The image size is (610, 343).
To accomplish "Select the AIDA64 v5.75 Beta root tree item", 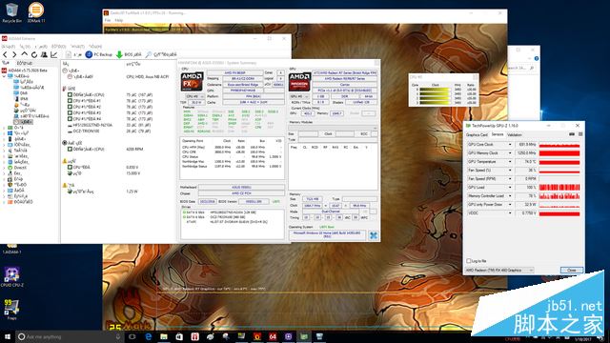I will point(24,71).
